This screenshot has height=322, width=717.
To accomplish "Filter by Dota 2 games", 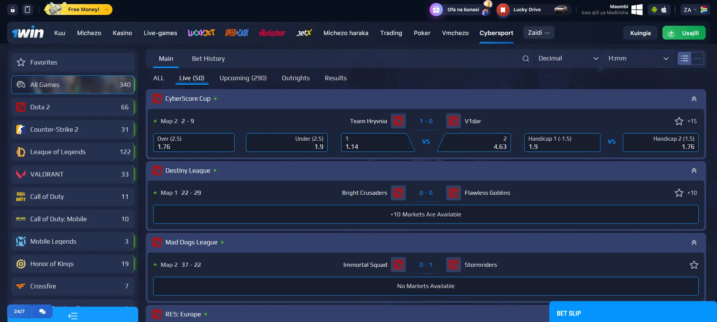I will [73, 107].
